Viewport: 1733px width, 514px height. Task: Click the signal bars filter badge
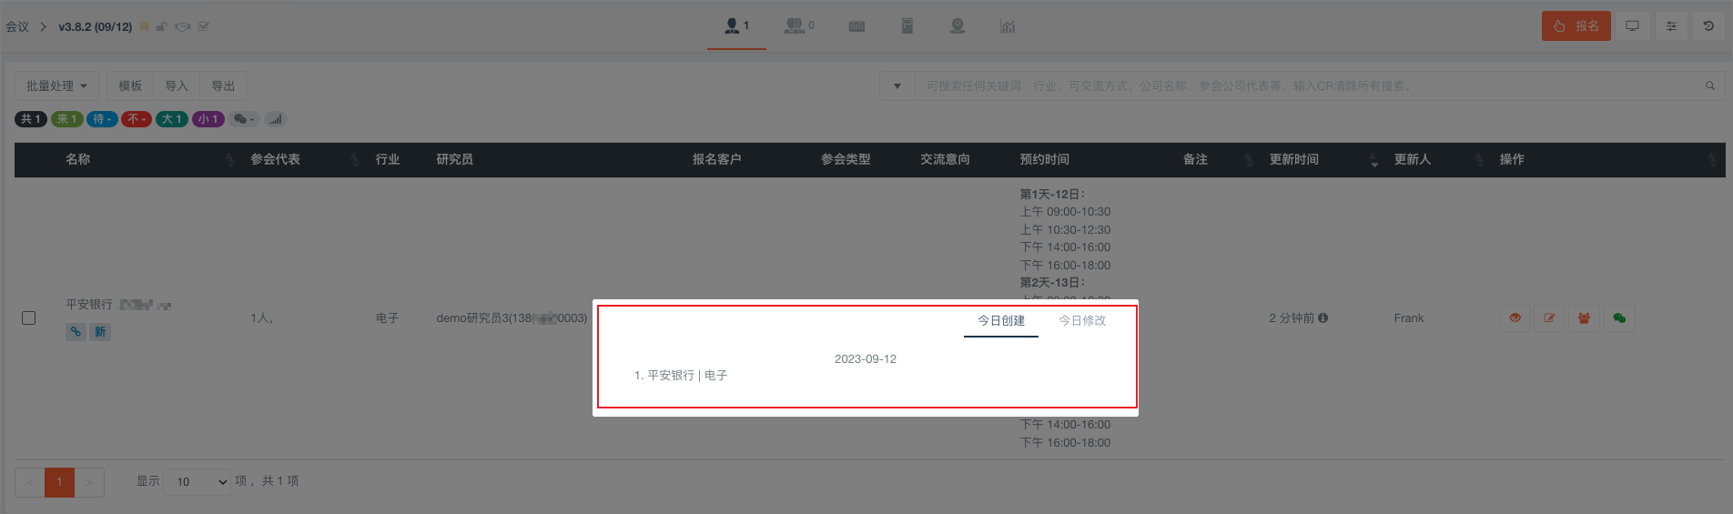click(x=276, y=119)
